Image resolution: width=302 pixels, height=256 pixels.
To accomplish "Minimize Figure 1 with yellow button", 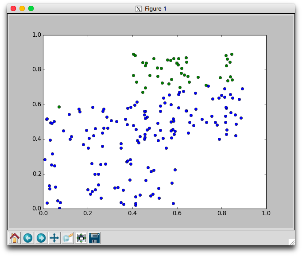I will pyautogui.click(x=22, y=8).
